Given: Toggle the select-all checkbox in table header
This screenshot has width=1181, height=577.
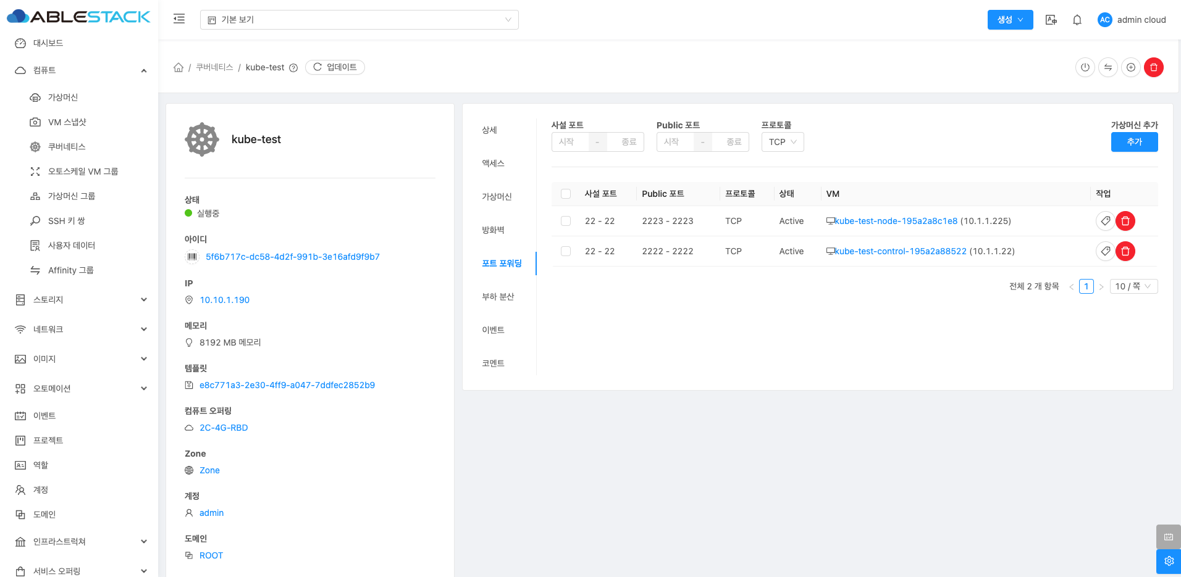Looking at the screenshot, I should [x=565, y=194].
